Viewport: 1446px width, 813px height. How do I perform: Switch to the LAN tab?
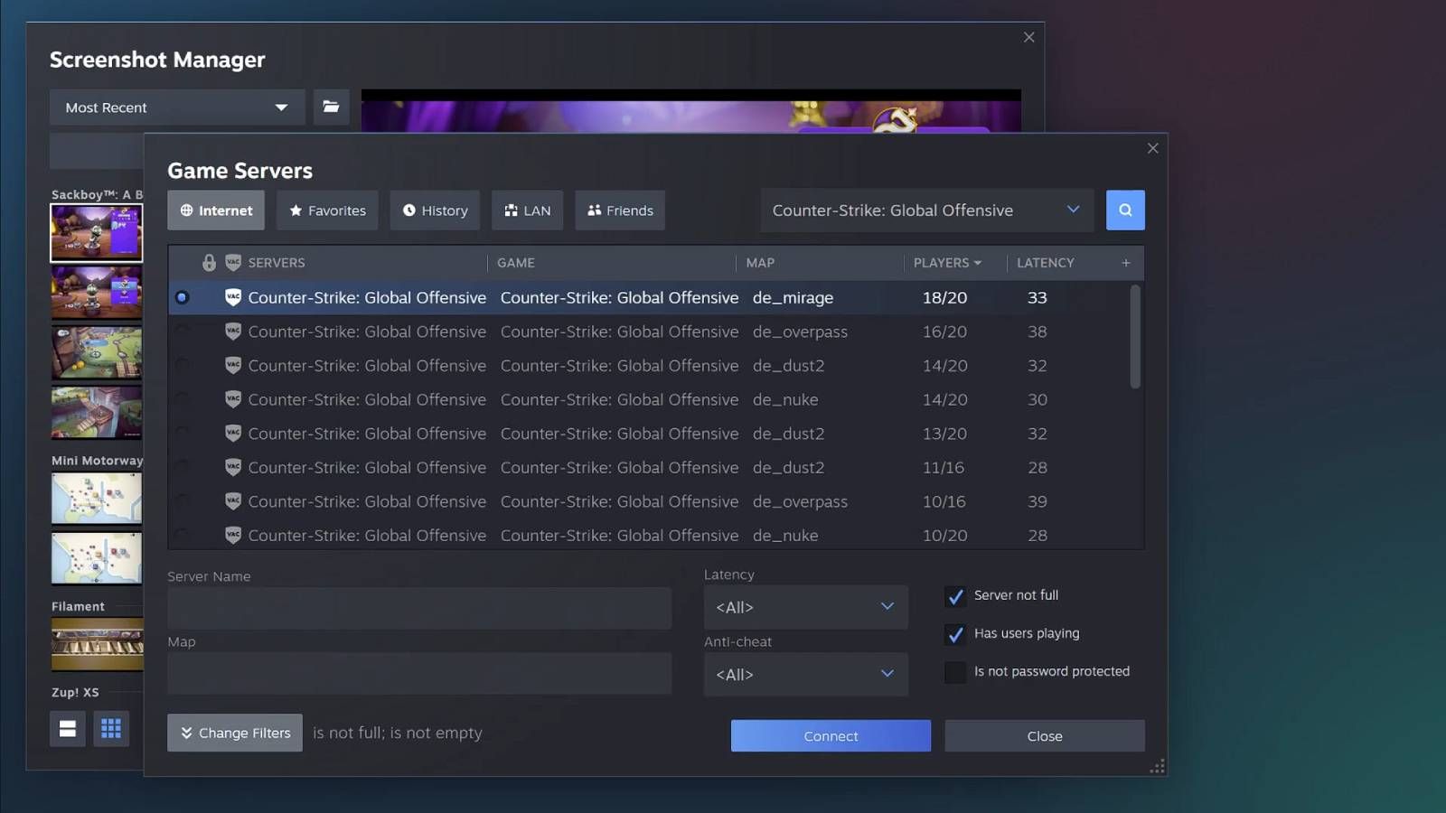[x=527, y=210]
